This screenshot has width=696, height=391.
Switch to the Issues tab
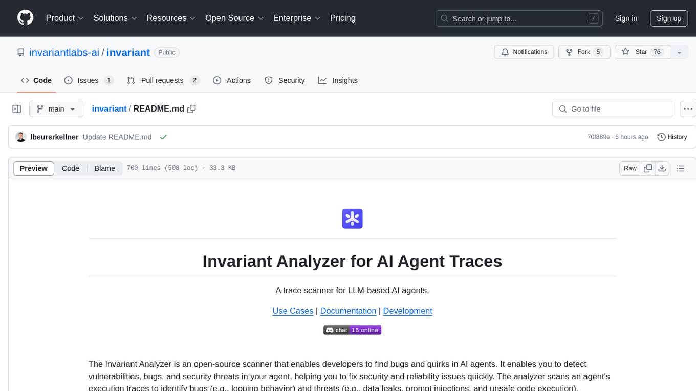(x=89, y=80)
